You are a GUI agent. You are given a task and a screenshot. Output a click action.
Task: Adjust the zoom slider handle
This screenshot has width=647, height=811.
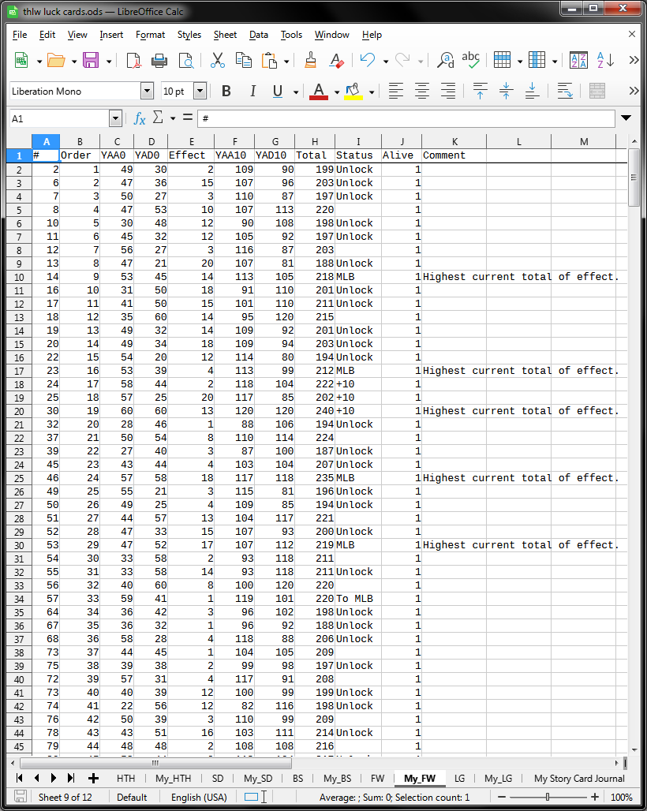pyautogui.click(x=547, y=797)
